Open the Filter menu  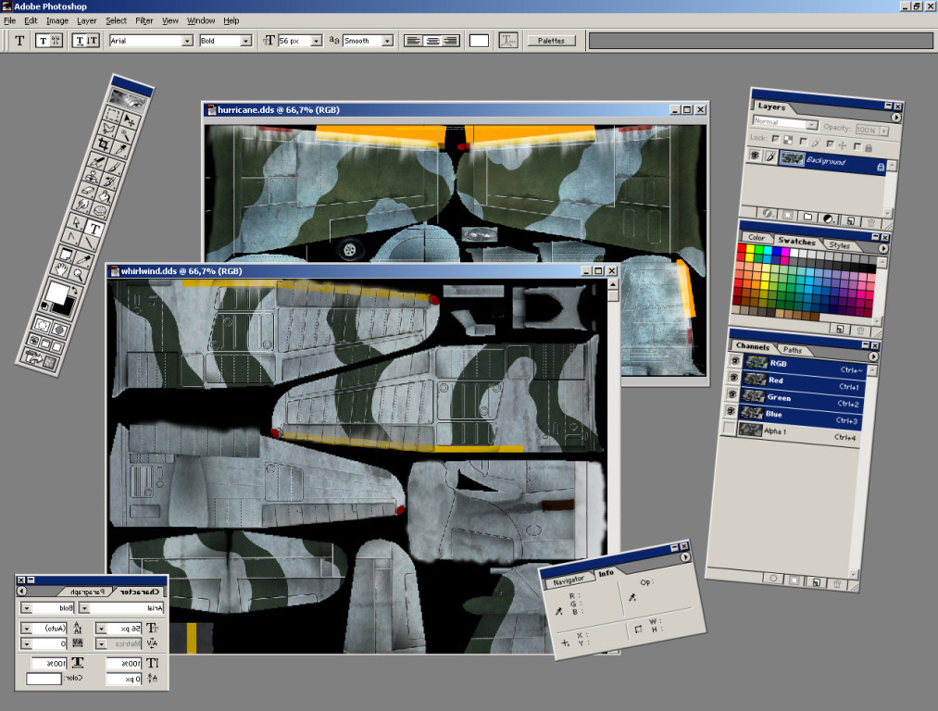pyautogui.click(x=144, y=20)
